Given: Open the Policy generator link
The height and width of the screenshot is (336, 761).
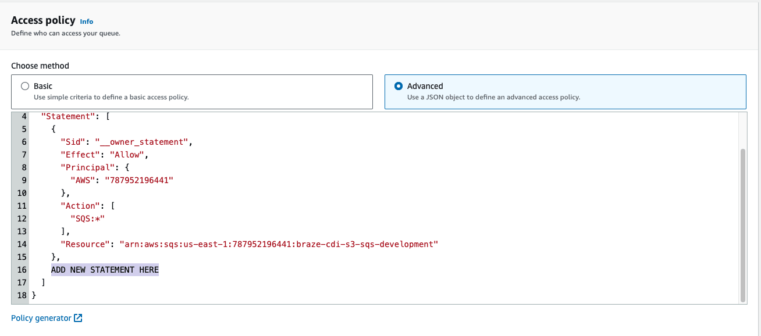Looking at the screenshot, I should click(x=41, y=318).
